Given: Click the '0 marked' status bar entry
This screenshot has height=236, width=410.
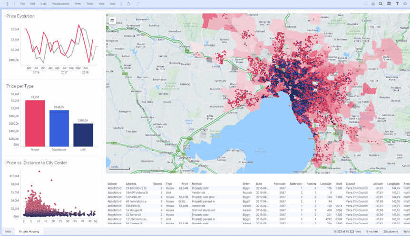Looking at the screenshot, I should (372, 231).
